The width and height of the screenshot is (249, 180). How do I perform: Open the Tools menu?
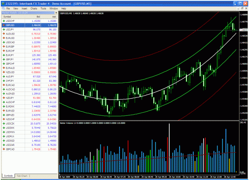point(43,9)
